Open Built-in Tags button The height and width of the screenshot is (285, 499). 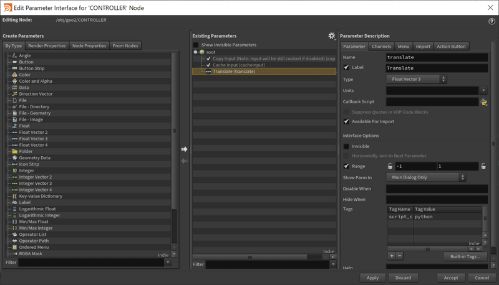pos(465,256)
